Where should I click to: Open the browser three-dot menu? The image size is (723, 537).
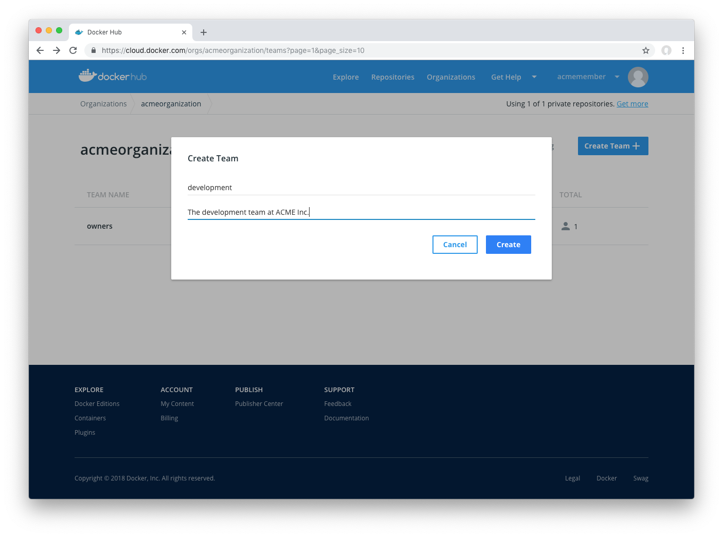click(x=683, y=50)
